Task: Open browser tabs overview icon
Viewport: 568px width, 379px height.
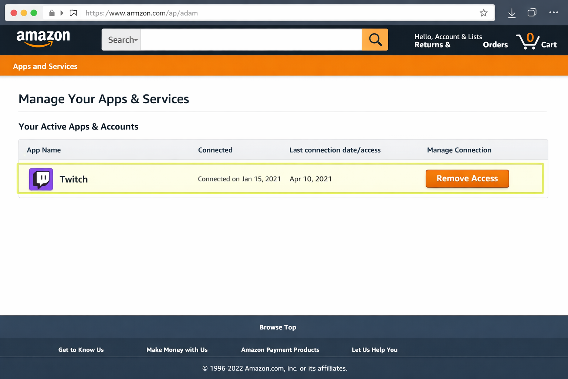Action: click(x=532, y=13)
